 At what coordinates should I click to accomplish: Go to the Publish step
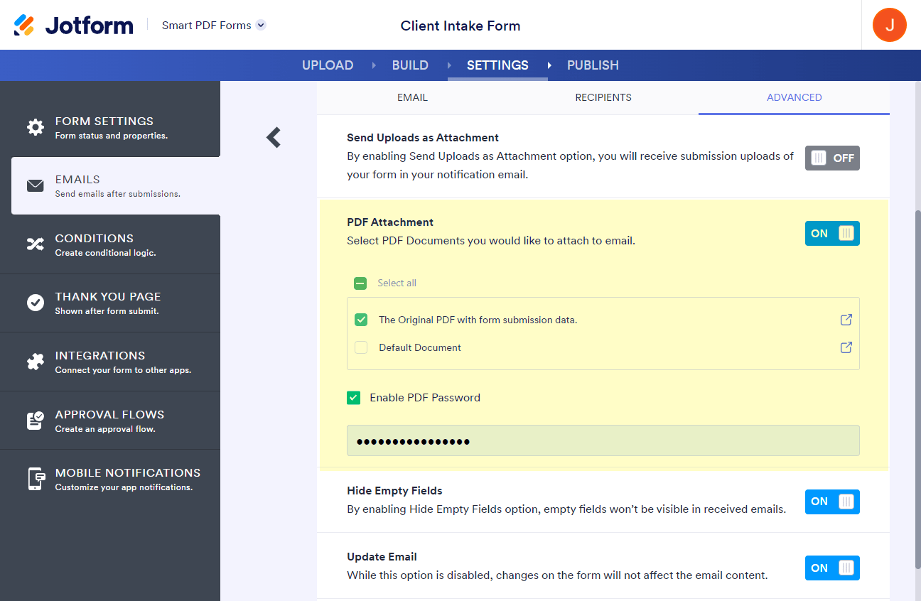click(x=593, y=65)
